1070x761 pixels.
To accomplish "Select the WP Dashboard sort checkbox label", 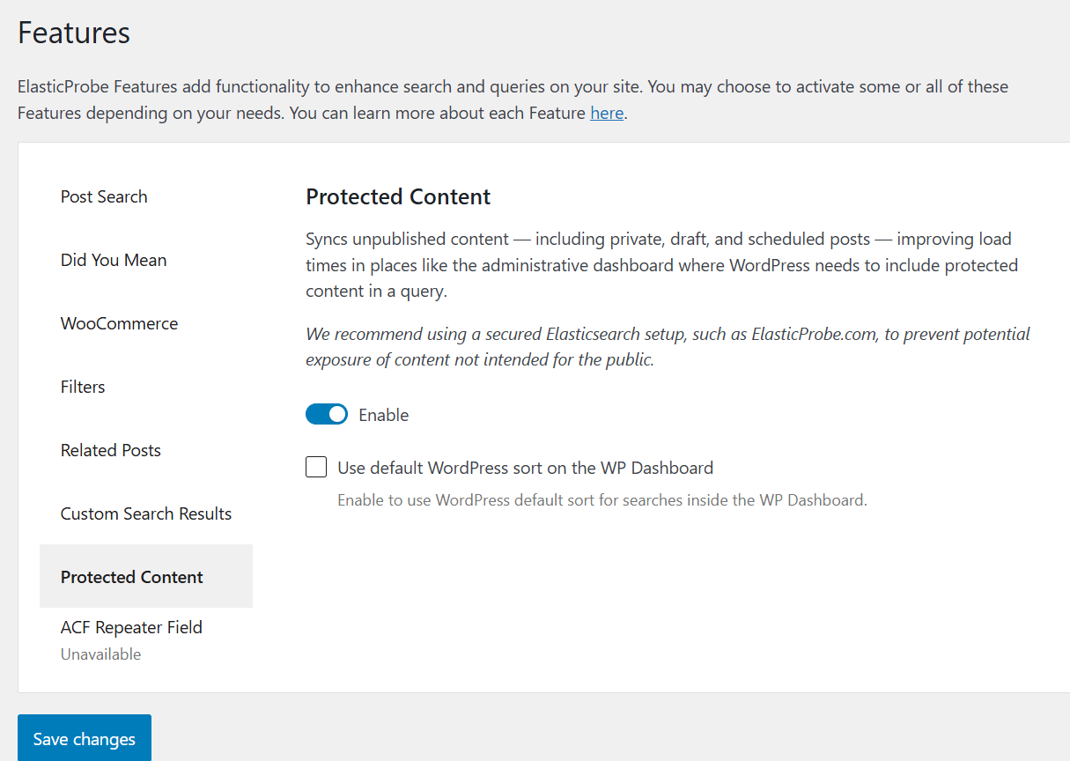I will click(x=525, y=468).
